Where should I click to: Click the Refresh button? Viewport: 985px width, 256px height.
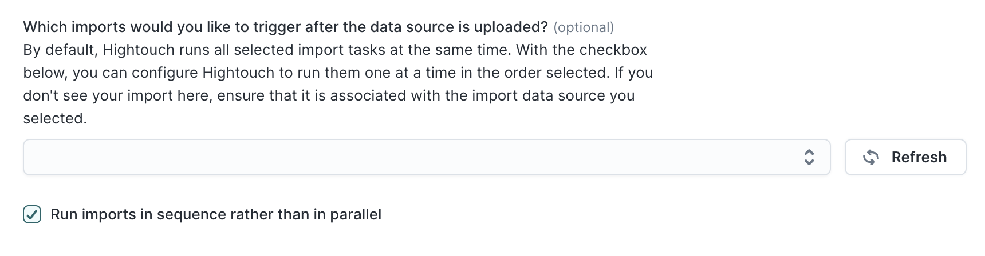tap(905, 157)
